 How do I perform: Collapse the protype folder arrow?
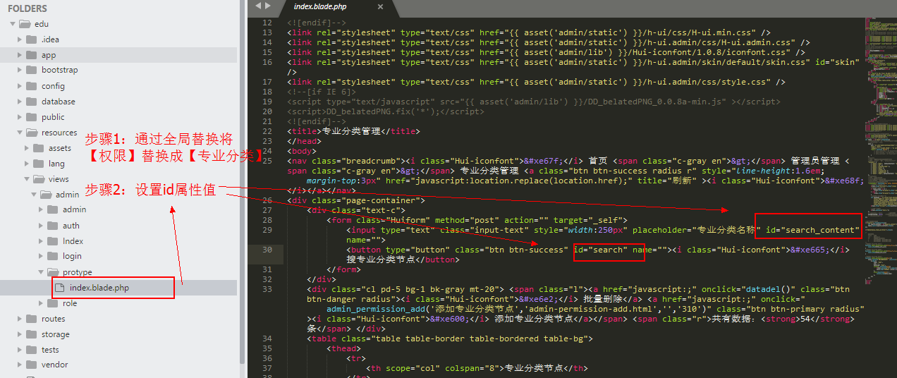tap(41, 272)
